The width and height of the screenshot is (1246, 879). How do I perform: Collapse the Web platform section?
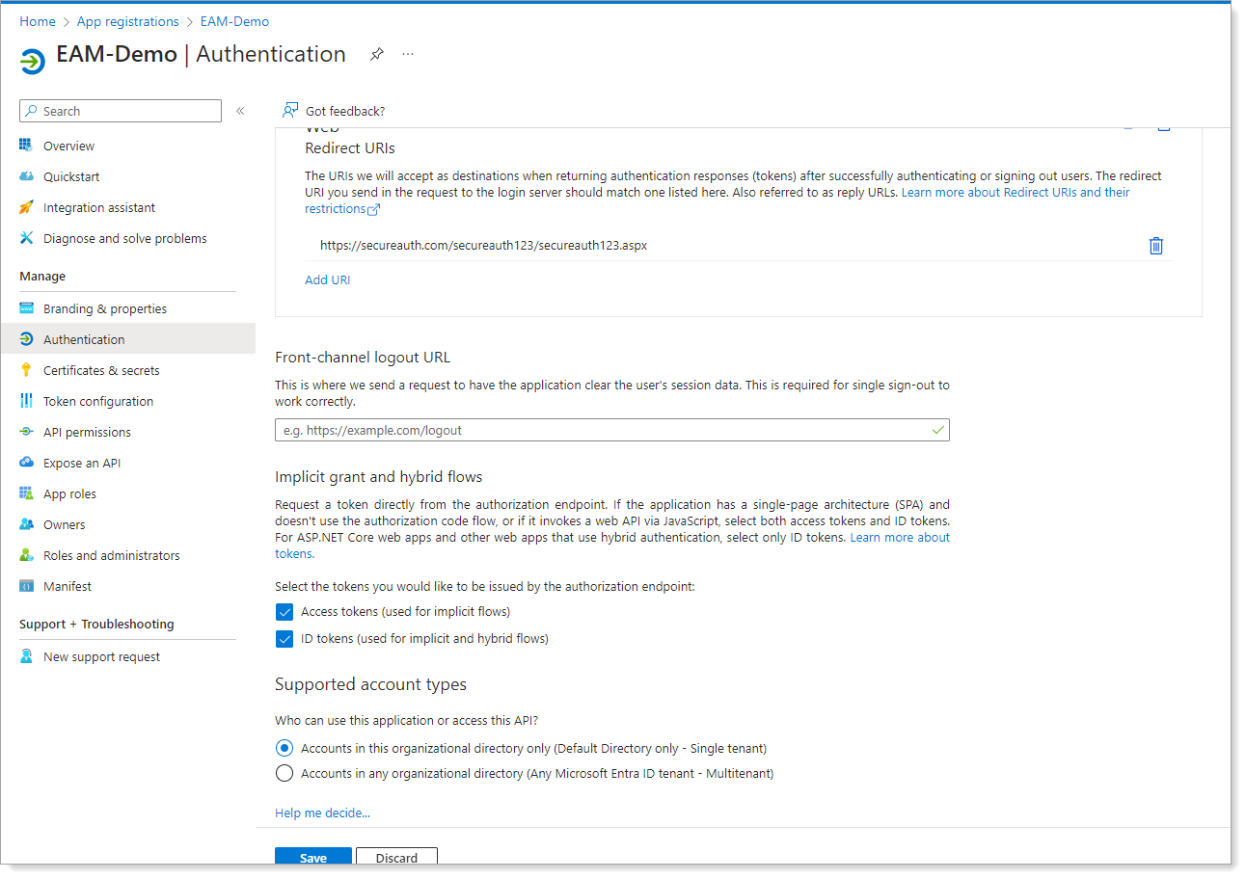(x=1128, y=126)
